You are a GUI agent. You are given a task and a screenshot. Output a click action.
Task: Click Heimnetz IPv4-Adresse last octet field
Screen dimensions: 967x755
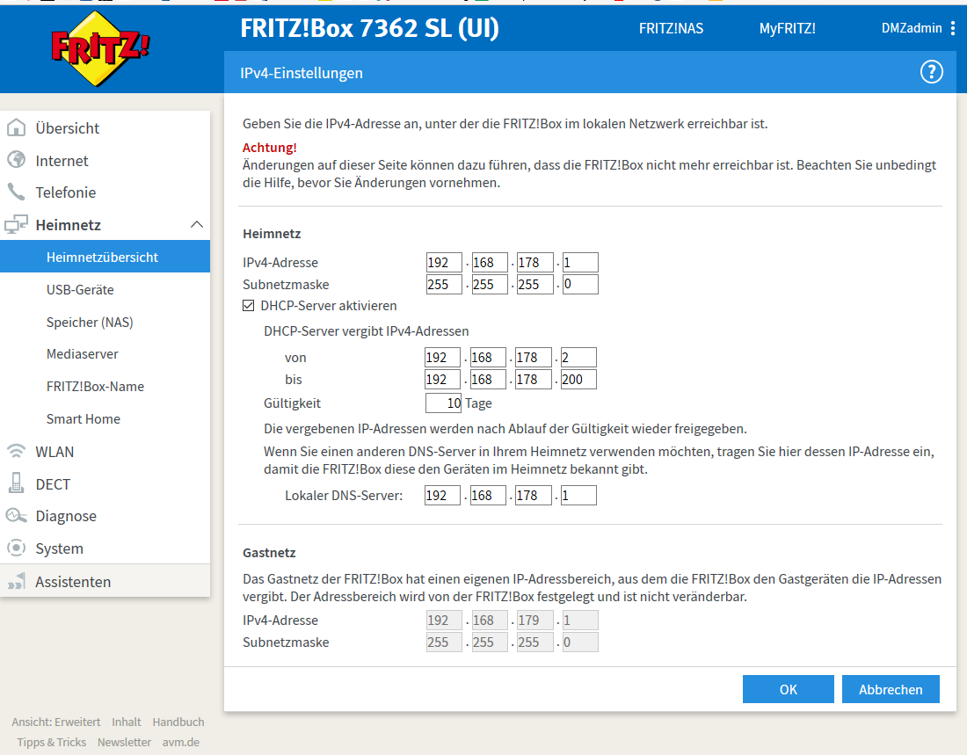tap(579, 262)
